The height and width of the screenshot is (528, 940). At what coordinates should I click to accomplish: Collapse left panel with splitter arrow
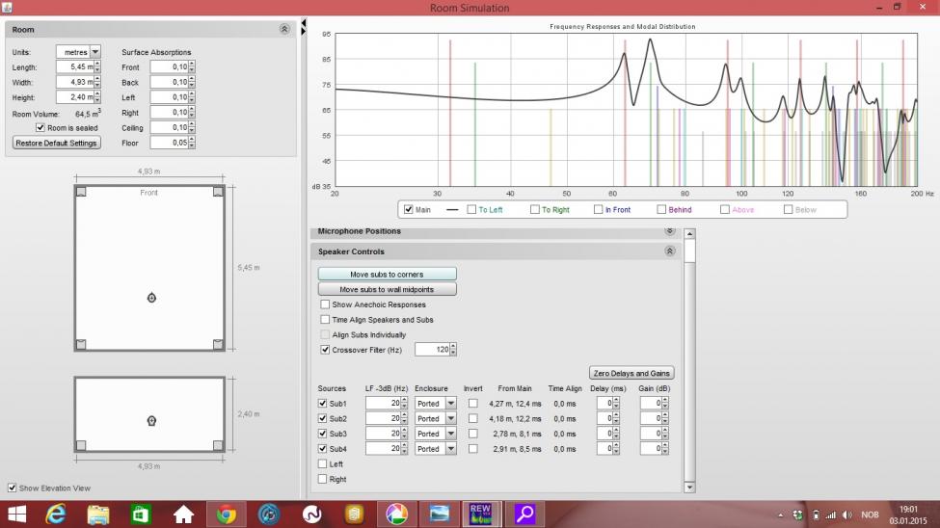coord(304,23)
